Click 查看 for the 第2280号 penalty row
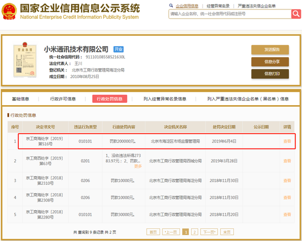 point(287,215)
